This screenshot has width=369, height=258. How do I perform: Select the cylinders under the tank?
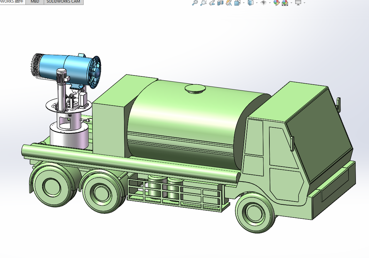(165, 187)
